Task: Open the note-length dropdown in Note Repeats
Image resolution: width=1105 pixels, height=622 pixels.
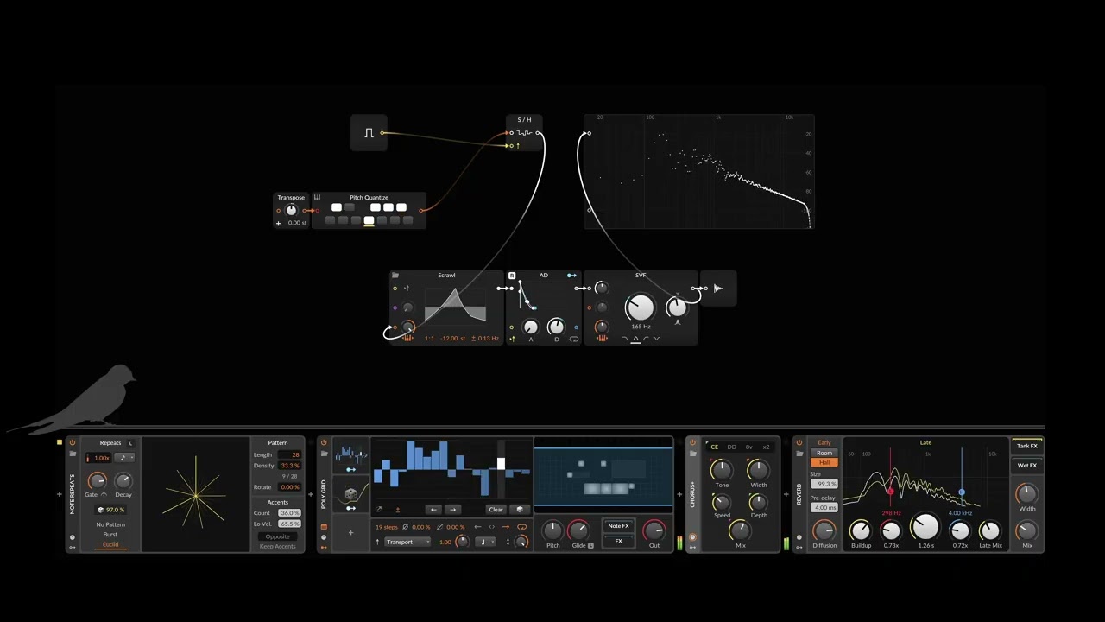Action: pyautogui.click(x=125, y=458)
